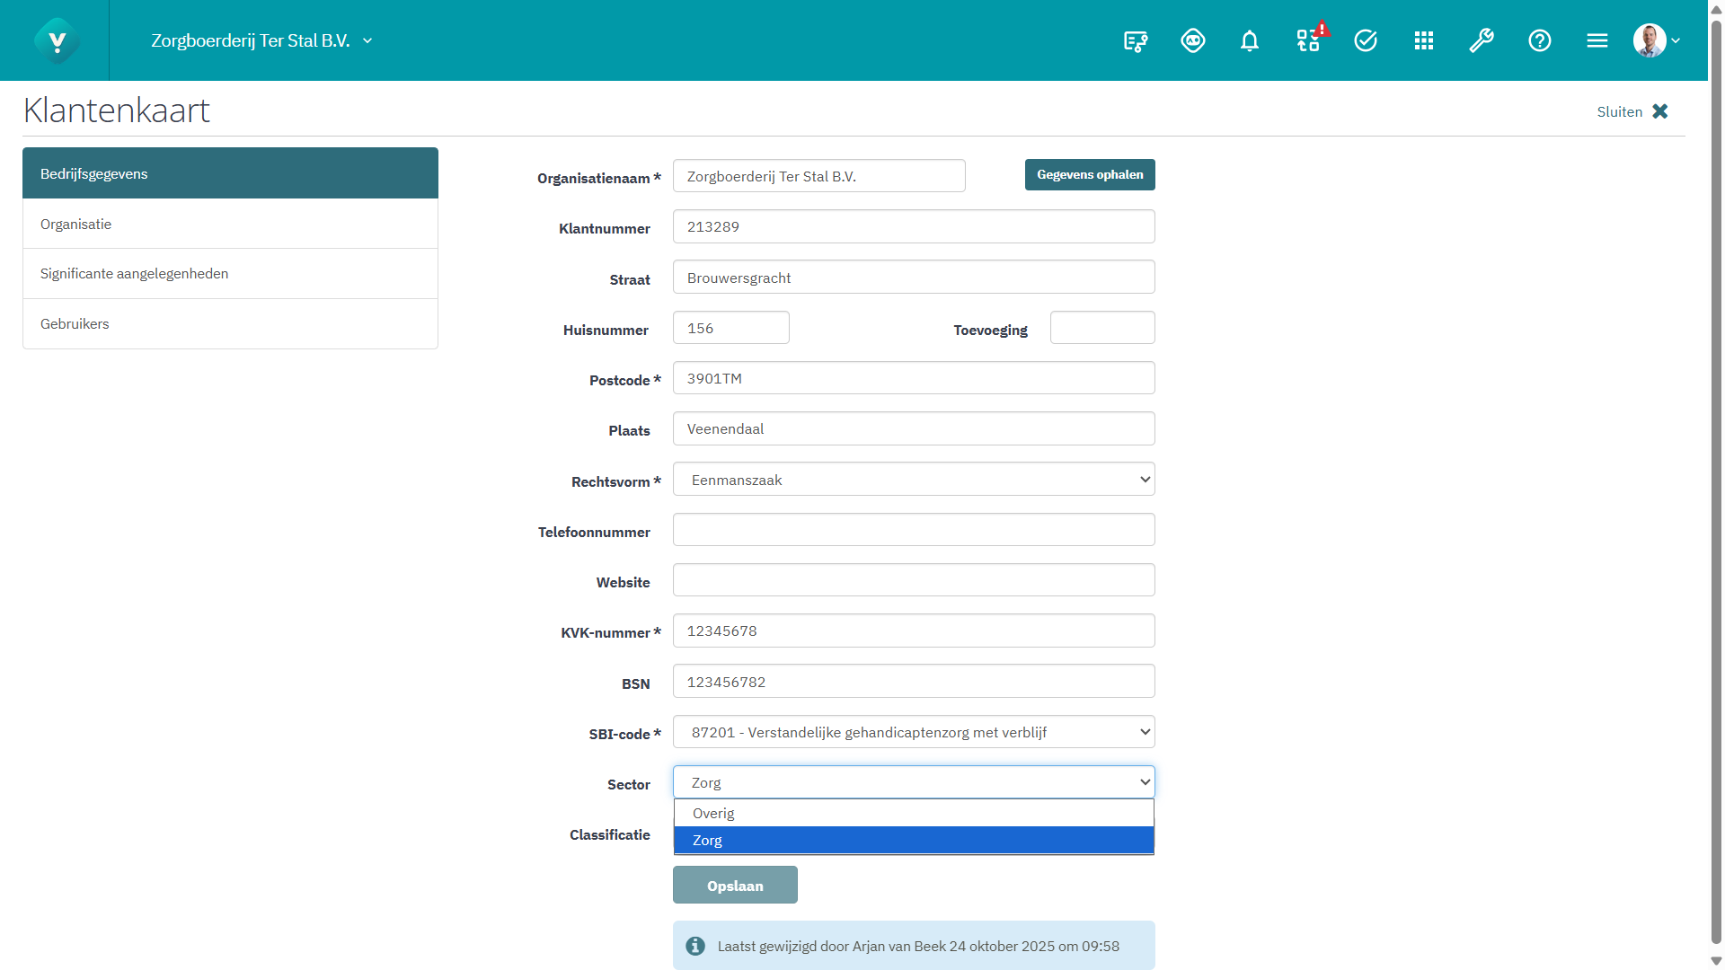Click the wrench settings icon
1725x970 pixels.
click(x=1481, y=40)
